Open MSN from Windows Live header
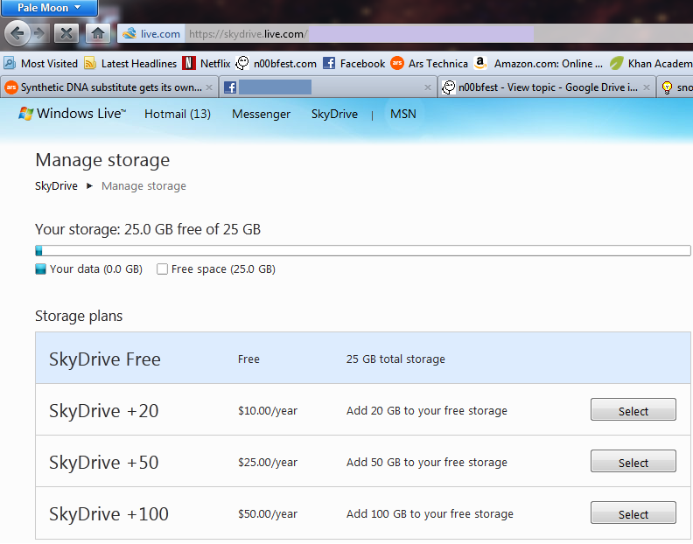 pos(403,114)
